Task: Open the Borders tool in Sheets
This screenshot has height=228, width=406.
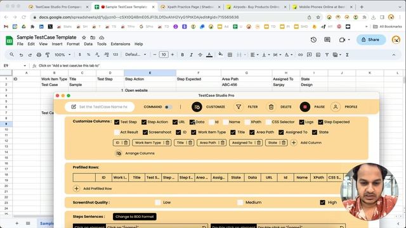Action: tap(230, 55)
